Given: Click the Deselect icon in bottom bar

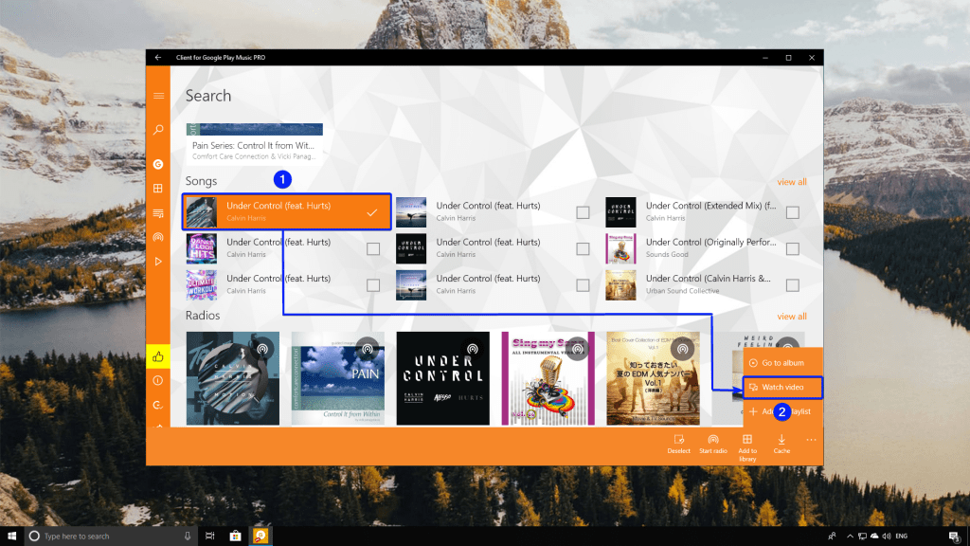Looking at the screenshot, I should click(678, 444).
